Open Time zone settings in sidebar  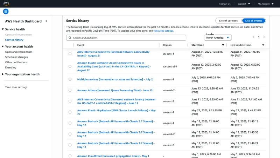(x=16, y=87)
